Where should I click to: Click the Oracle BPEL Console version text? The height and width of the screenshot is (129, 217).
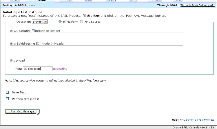tap(194, 128)
